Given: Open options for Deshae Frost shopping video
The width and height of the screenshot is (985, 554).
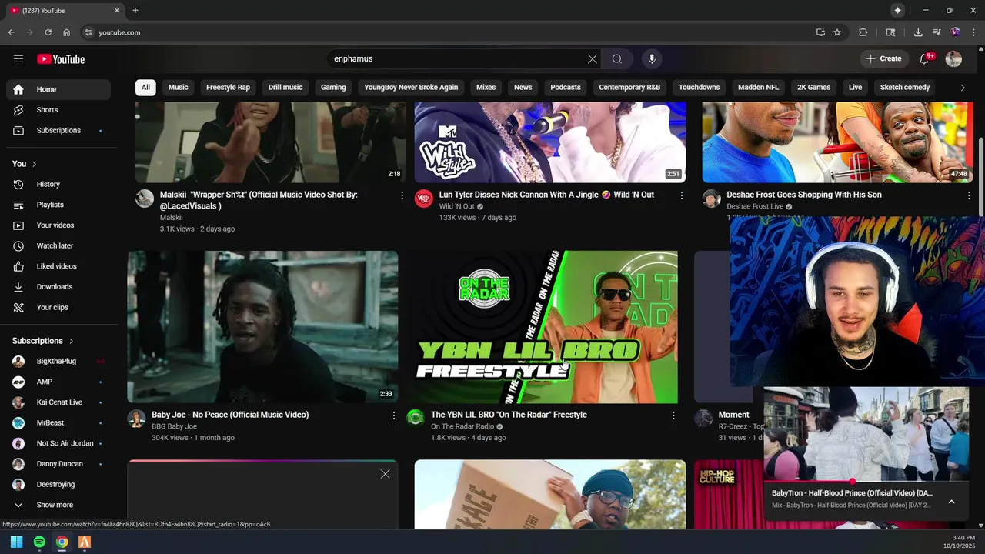Looking at the screenshot, I should click(x=969, y=195).
